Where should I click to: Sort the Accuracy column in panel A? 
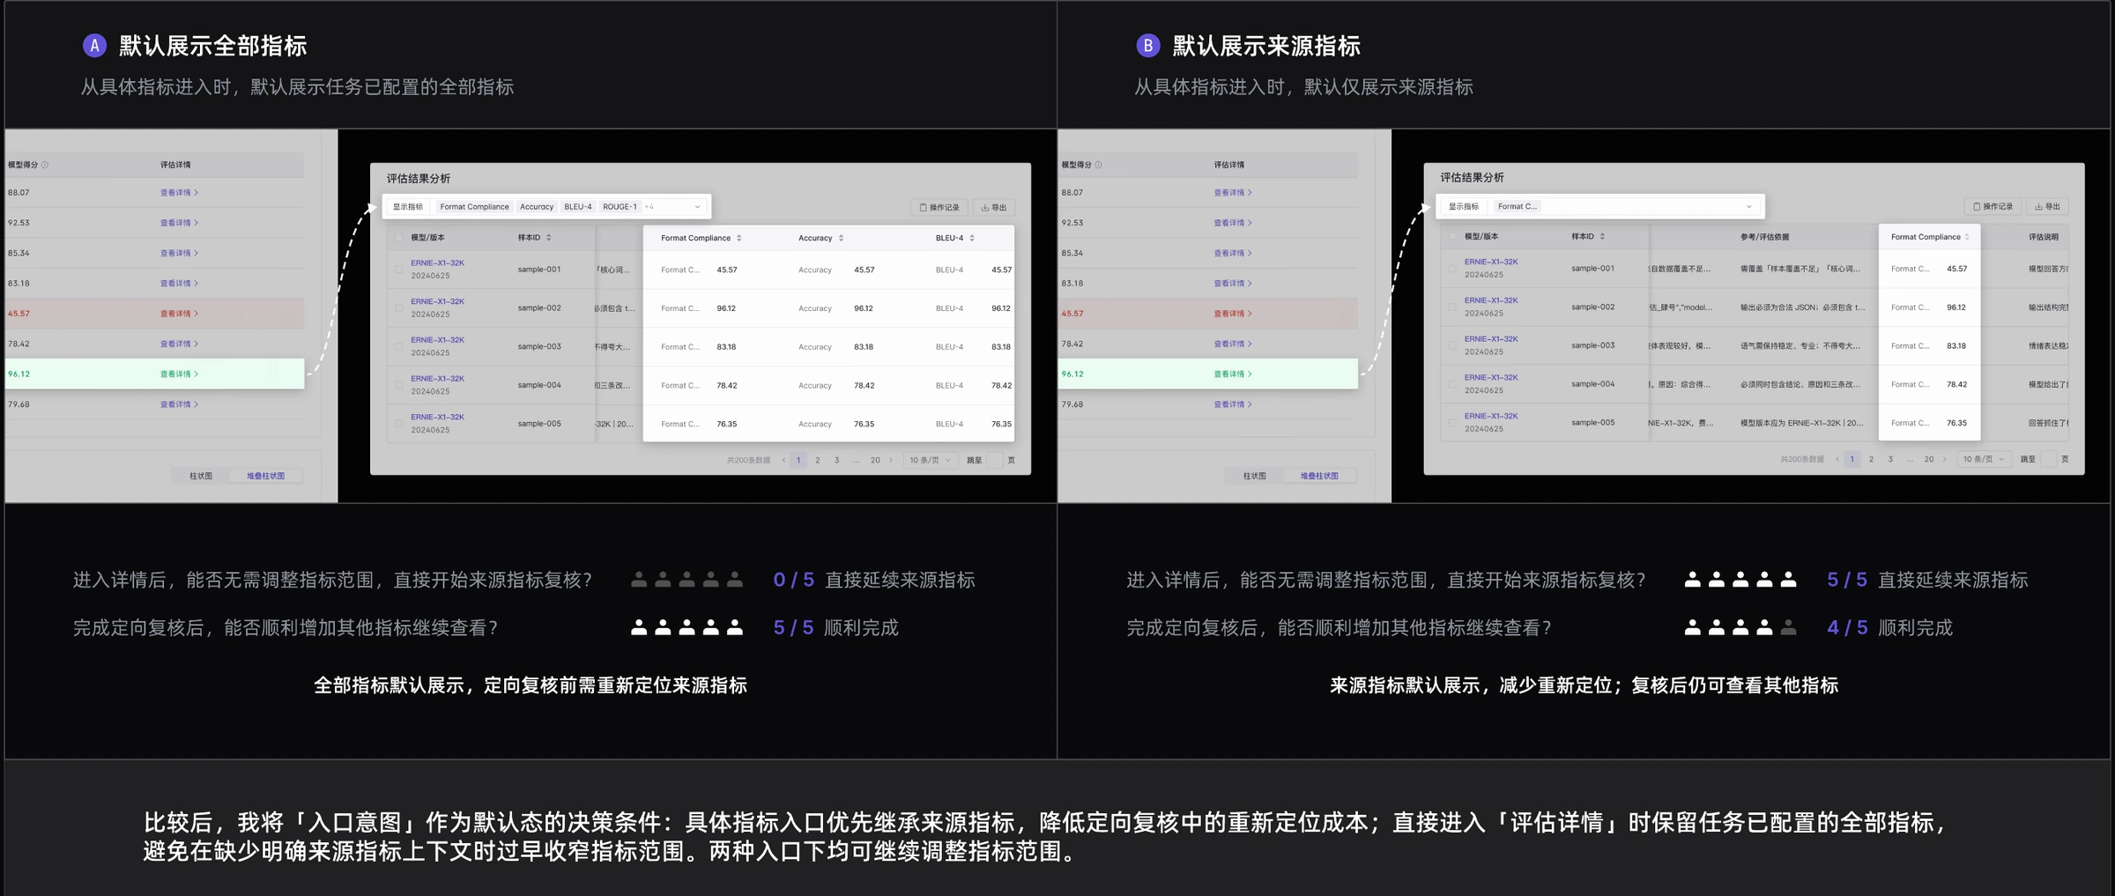pyautogui.click(x=841, y=238)
